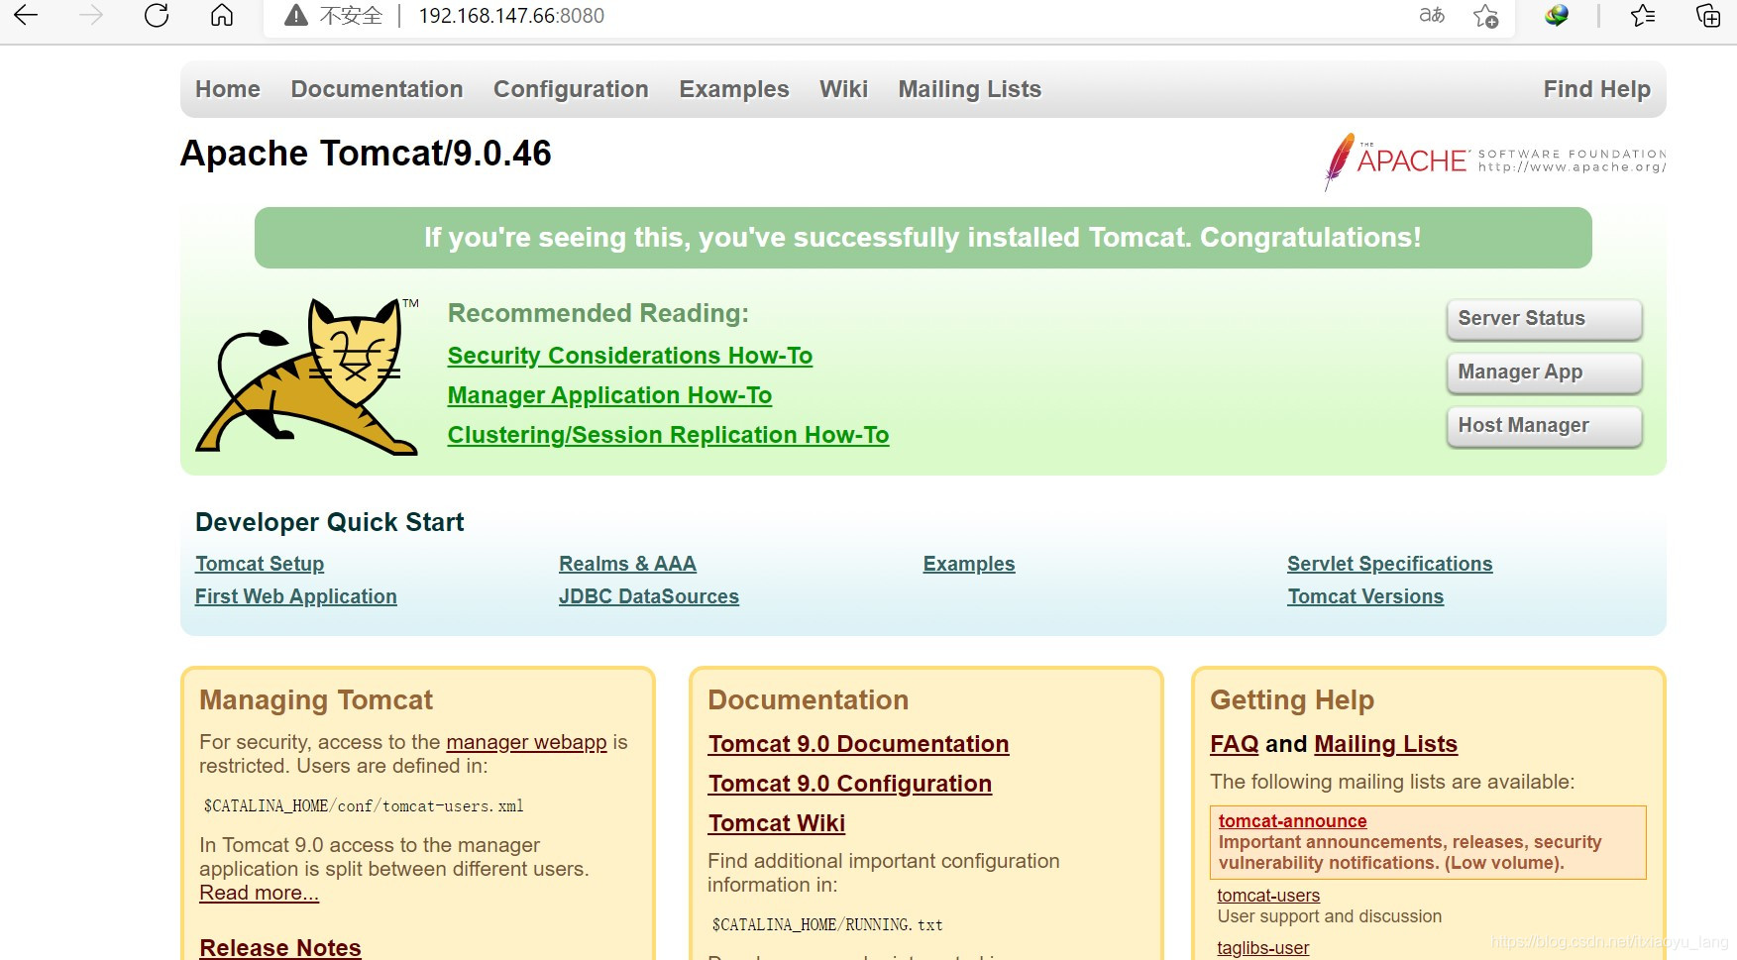This screenshot has height=960, width=1737.
Task: Open the taglibs-user mailing list link
Action: pyautogui.click(x=1262, y=948)
